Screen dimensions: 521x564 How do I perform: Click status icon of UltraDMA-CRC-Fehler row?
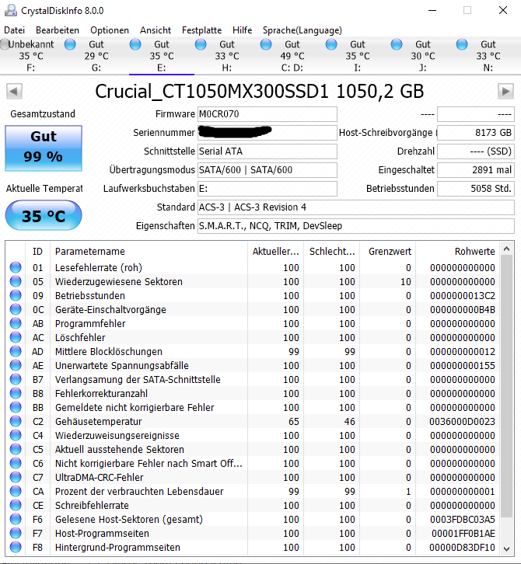[x=16, y=477]
